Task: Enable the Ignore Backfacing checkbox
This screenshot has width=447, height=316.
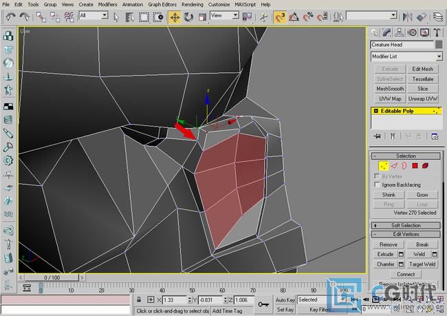Action: pos(377,185)
